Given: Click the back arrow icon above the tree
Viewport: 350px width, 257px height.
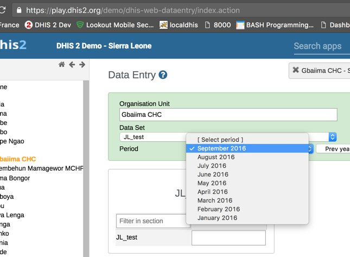Looking at the screenshot, I should (x=72, y=65).
